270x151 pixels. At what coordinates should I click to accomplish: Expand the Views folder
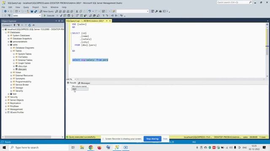click(x=11, y=73)
